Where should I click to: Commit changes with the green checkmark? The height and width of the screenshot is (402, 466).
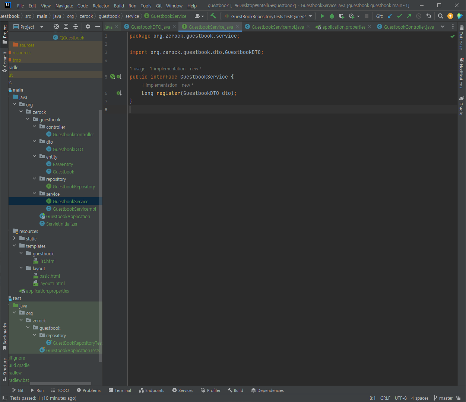(x=399, y=16)
